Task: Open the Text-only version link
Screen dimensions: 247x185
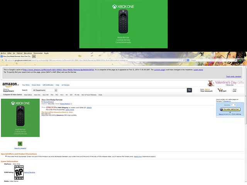Action: tap(234, 76)
